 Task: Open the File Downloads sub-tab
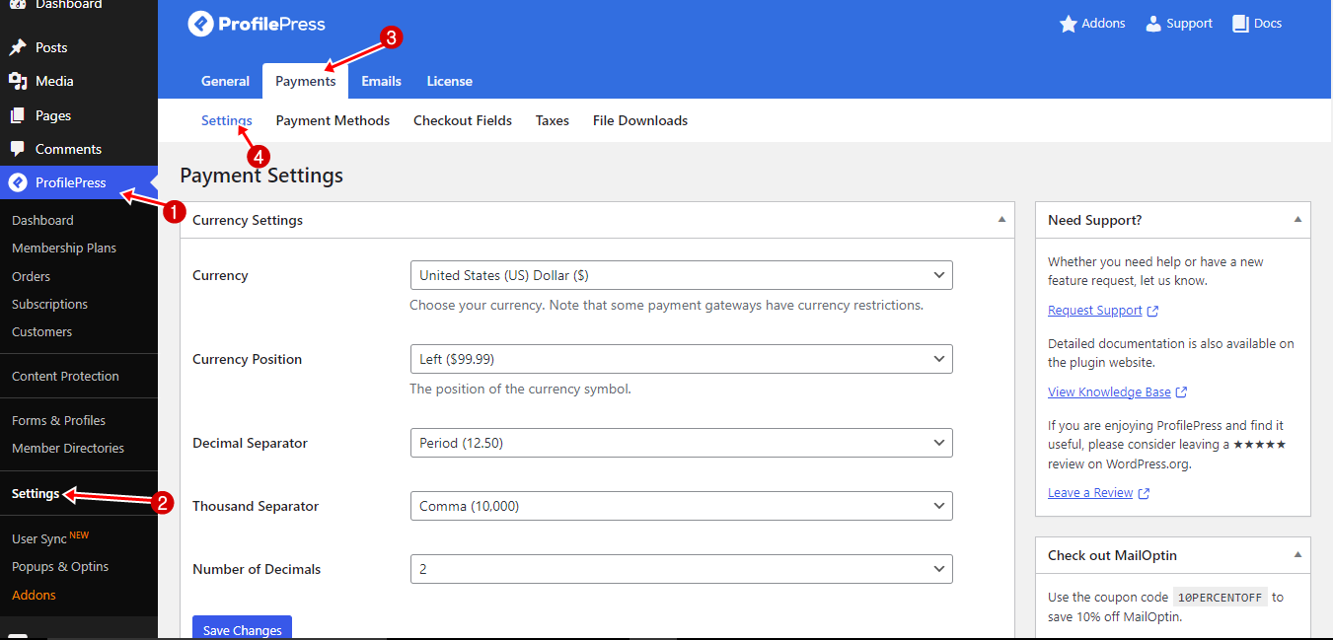click(640, 120)
